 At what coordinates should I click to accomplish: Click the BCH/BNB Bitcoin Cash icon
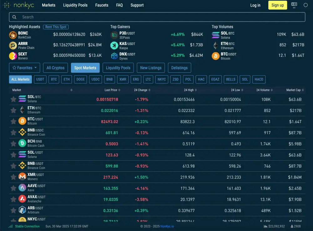tap(22, 143)
